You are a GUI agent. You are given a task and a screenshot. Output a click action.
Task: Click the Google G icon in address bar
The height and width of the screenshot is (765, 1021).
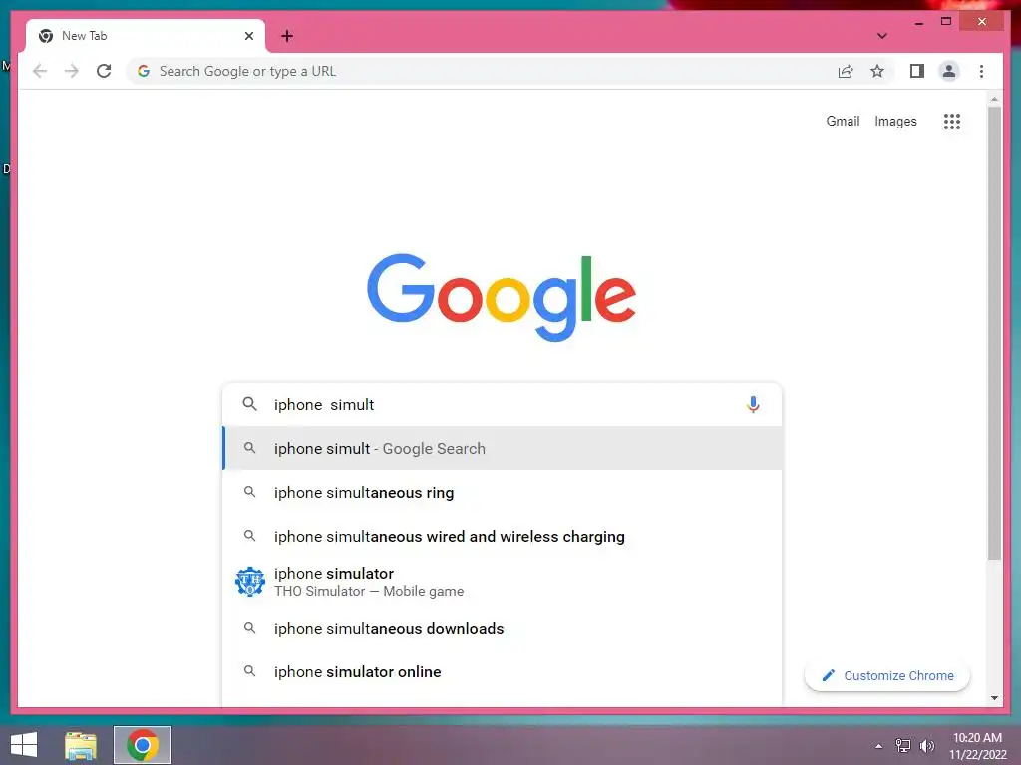click(144, 71)
